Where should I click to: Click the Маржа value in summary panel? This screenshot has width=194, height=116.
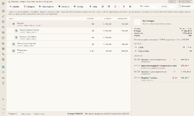coord(190,35)
